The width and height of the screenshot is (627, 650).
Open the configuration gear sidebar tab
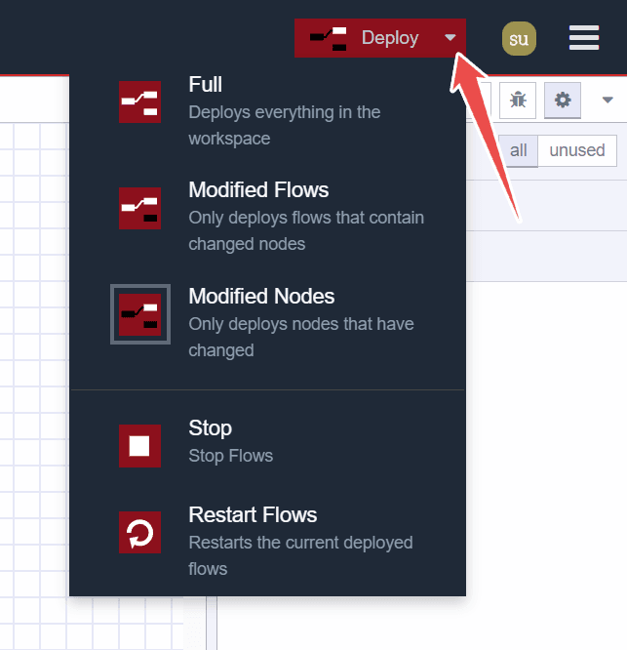563,101
